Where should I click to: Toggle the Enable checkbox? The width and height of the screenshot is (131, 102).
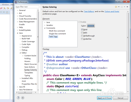click(79, 22)
